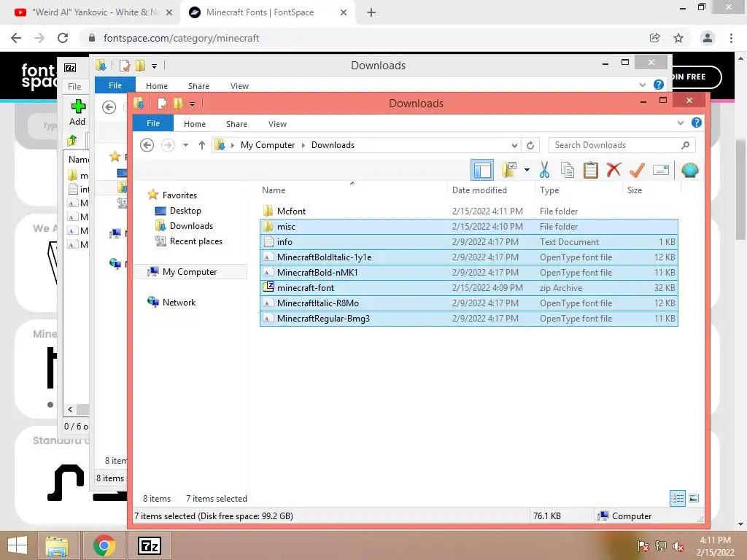
Task: Click the Paste clipboard icon
Action: coord(590,170)
